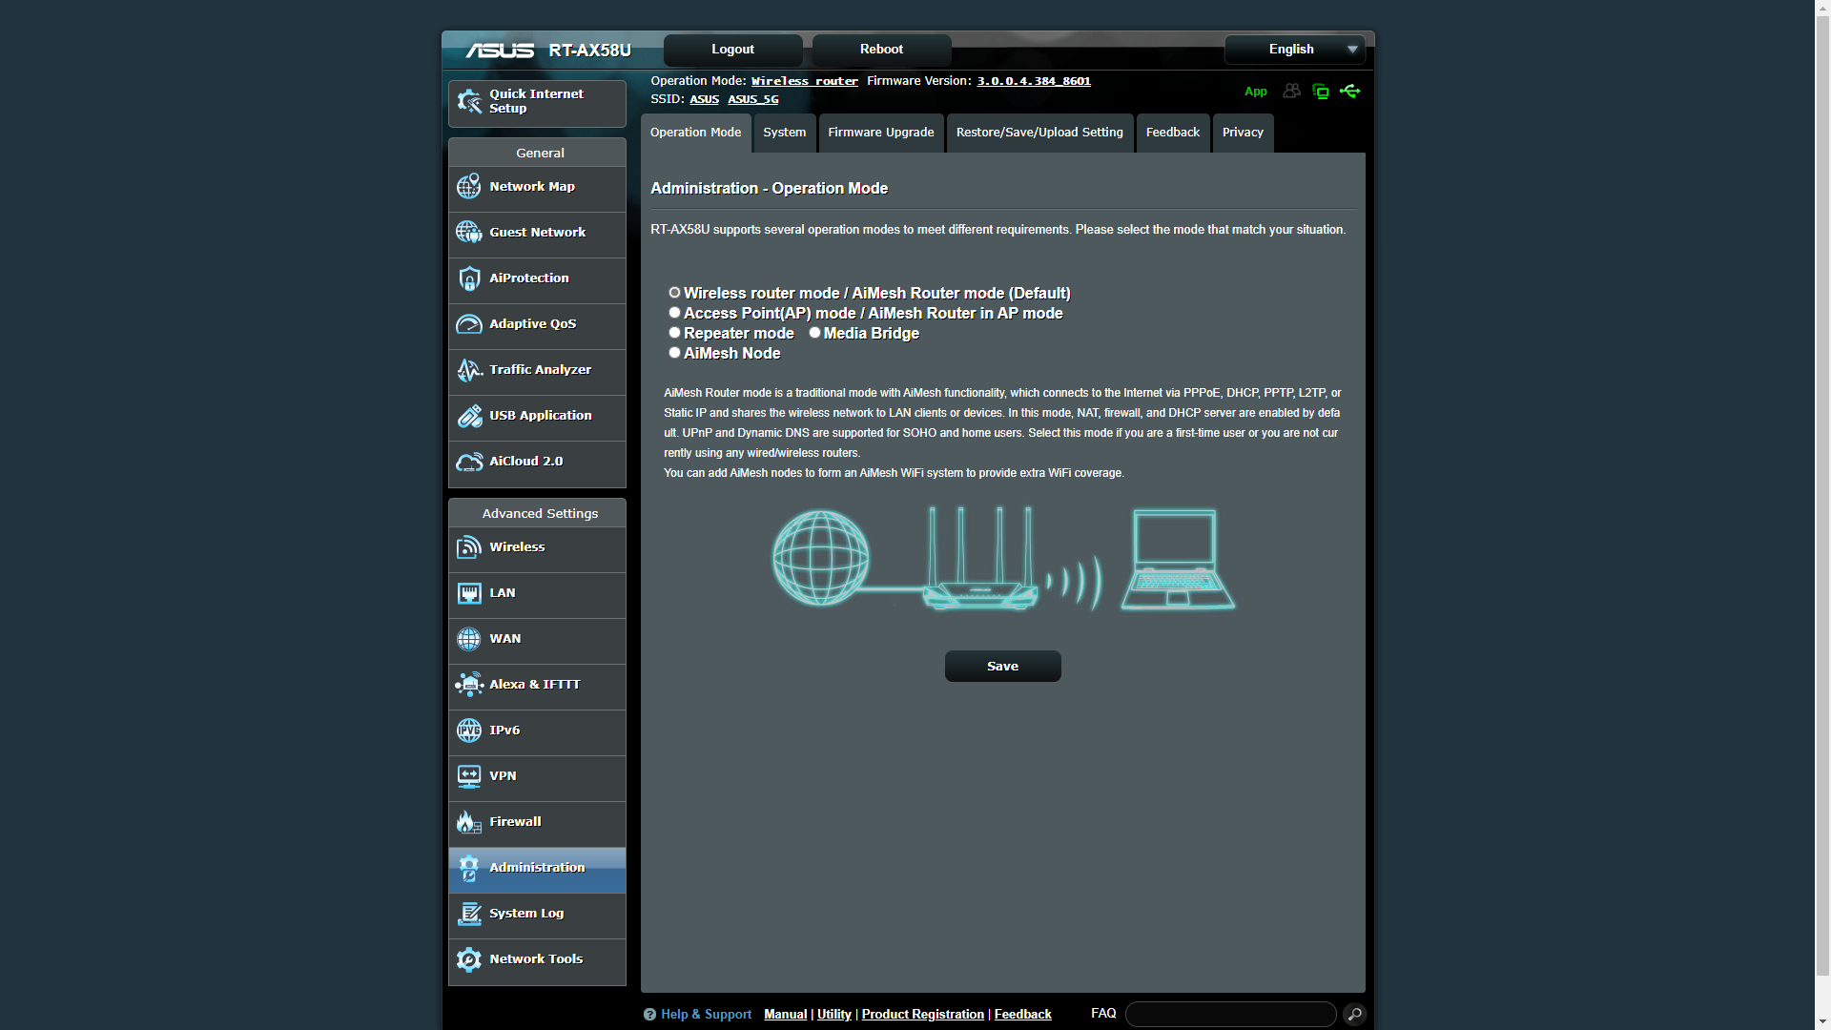Expand the English language dropdown
The height and width of the screenshot is (1030, 1831).
tap(1294, 50)
